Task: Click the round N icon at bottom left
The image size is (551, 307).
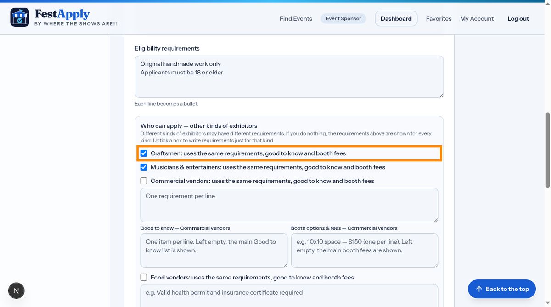Action: [x=17, y=290]
